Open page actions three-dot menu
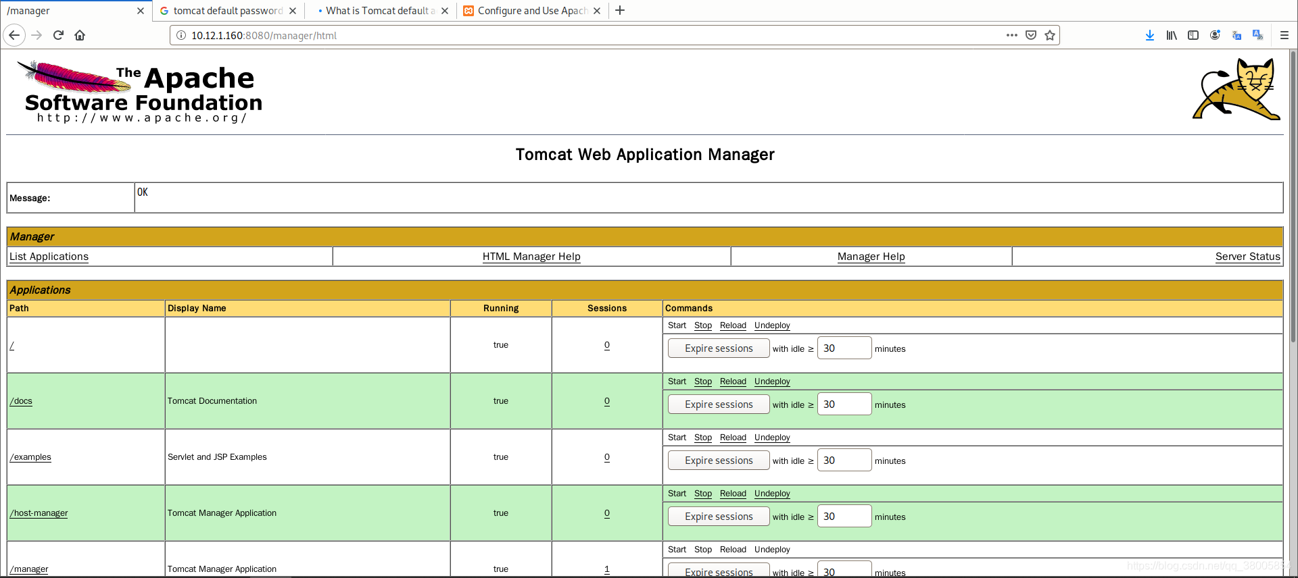The image size is (1298, 578). (1011, 35)
